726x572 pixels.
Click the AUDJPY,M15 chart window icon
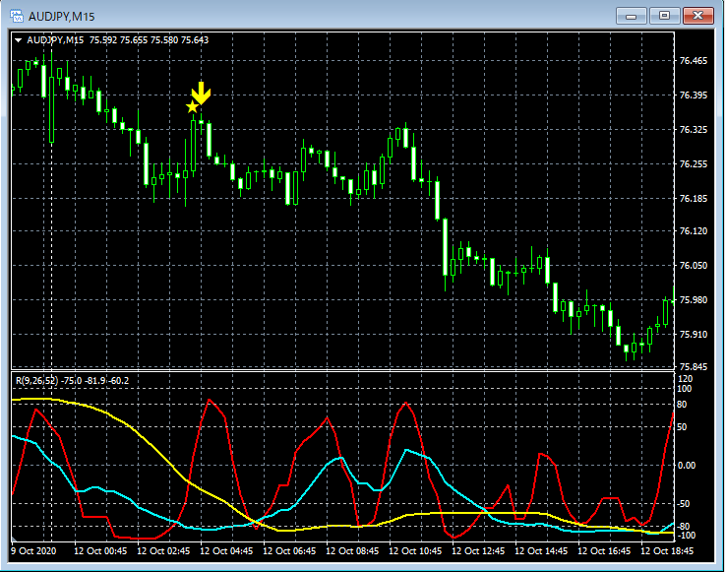pos(16,16)
